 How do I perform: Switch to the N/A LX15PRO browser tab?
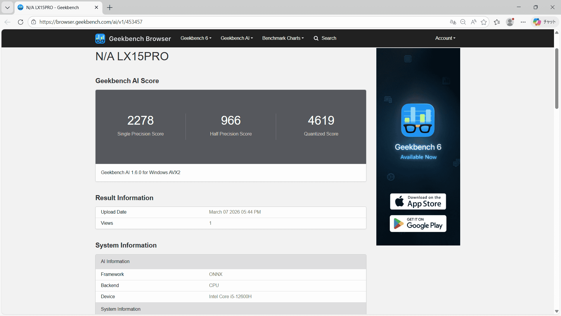53,8
